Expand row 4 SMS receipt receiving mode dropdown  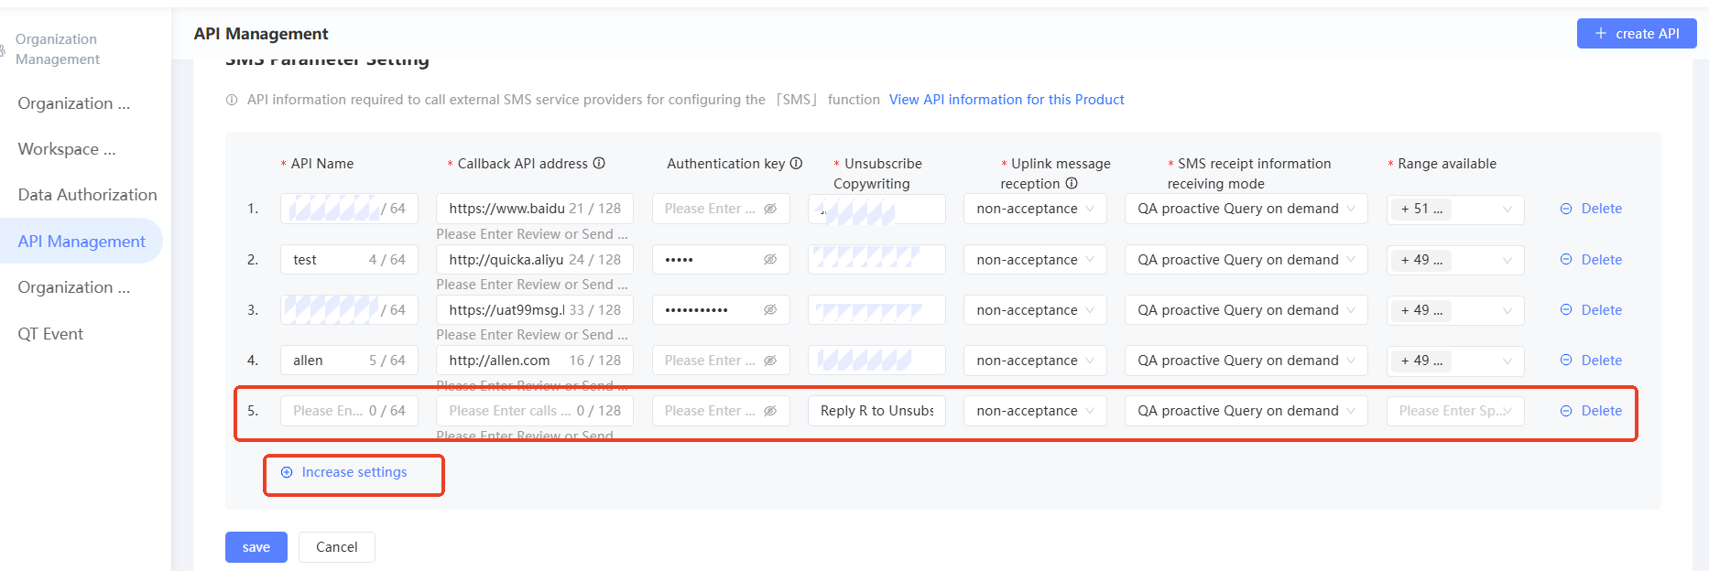point(1246,361)
